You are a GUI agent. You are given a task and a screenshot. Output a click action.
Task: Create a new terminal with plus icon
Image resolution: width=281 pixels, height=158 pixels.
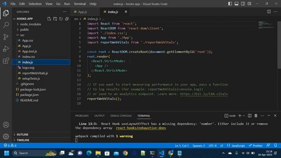(x=240, y=116)
